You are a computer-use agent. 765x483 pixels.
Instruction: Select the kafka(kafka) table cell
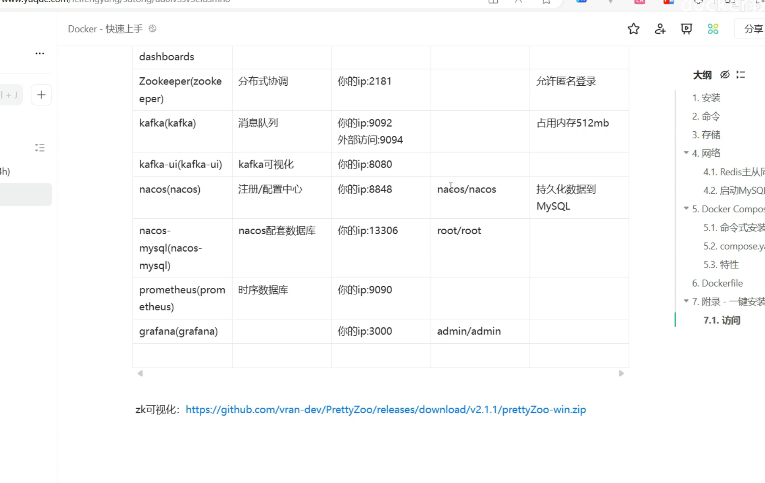tap(182, 131)
